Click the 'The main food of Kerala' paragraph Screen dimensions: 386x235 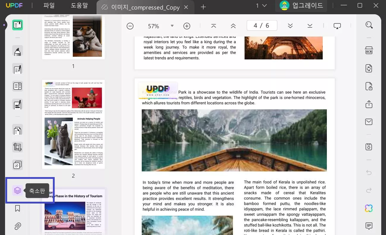[x=285, y=207]
